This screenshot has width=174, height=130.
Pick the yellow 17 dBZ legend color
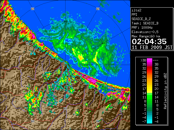pyautogui.click(x=150, y=89)
